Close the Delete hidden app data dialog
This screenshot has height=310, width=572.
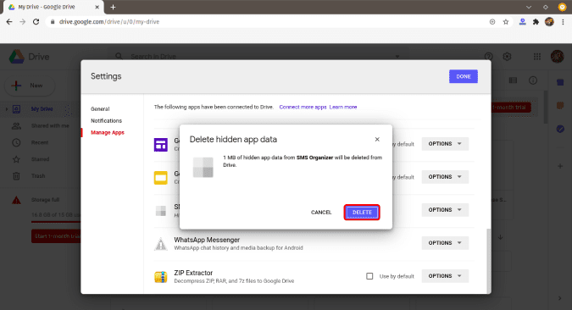click(x=377, y=139)
